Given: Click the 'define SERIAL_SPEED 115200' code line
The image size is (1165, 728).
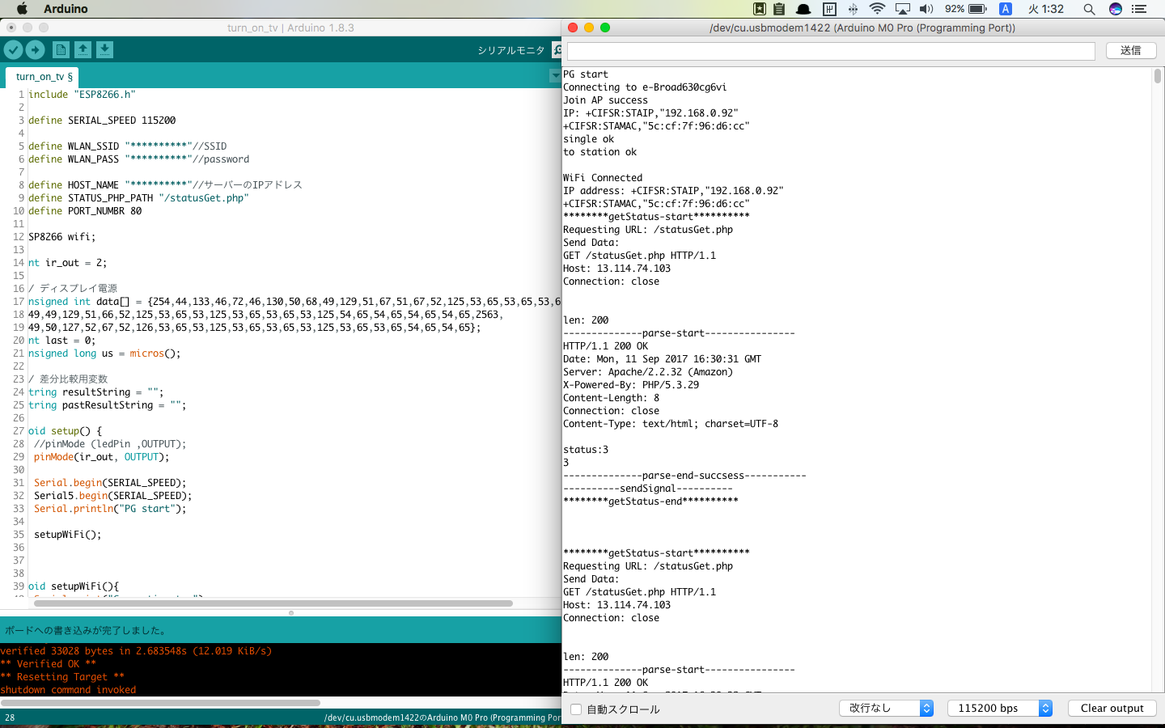Looking at the screenshot, I should (x=102, y=121).
